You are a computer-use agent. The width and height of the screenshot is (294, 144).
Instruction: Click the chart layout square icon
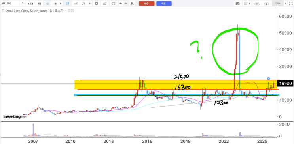pyautogui.click(x=245, y=4)
